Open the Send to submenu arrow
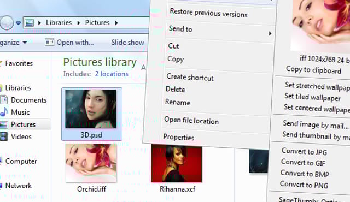Image resolution: width=350 pixels, height=202 pixels. pyautogui.click(x=270, y=33)
